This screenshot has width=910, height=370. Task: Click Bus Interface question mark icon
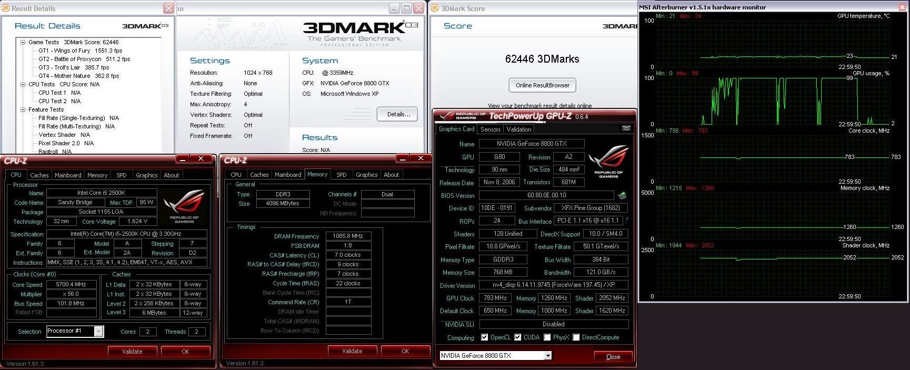tap(626, 221)
